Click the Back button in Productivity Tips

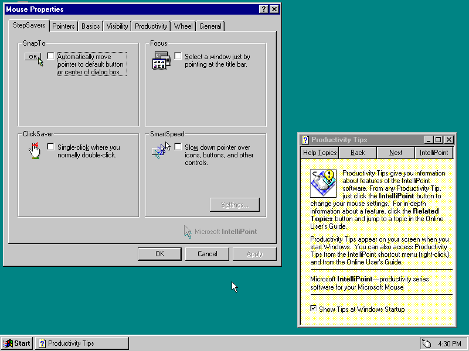[358, 153]
